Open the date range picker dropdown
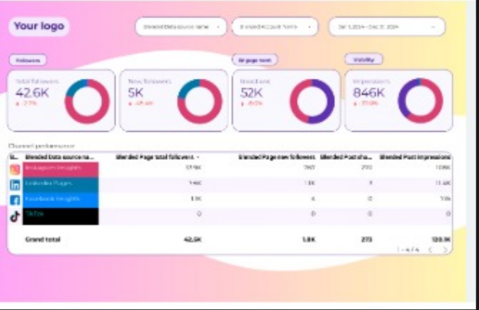 (x=387, y=27)
